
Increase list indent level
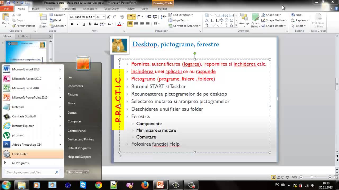(155, 17)
